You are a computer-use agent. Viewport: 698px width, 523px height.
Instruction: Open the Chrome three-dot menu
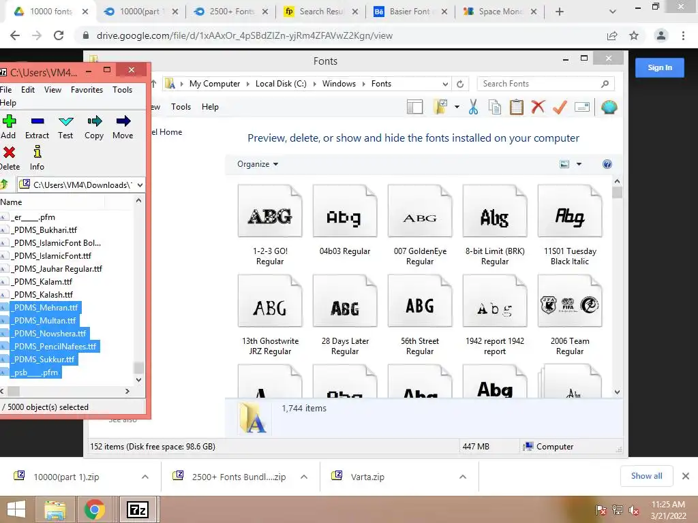pyautogui.click(x=683, y=35)
